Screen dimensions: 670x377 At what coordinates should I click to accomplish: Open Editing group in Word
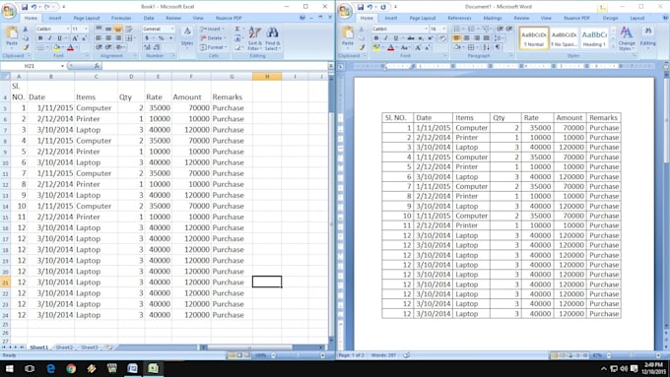click(x=647, y=36)
